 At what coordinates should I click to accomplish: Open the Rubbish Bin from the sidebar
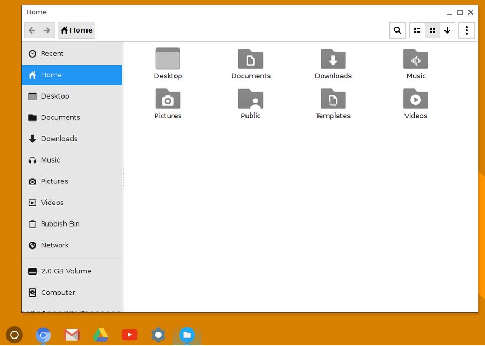click(59, 224)
